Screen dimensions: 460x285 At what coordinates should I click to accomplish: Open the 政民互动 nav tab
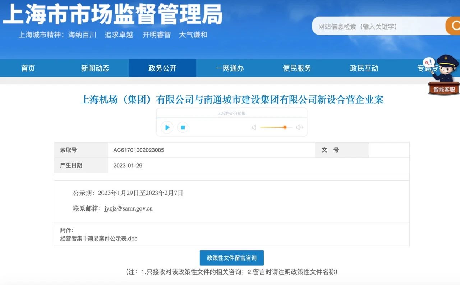tap(364, 68)
